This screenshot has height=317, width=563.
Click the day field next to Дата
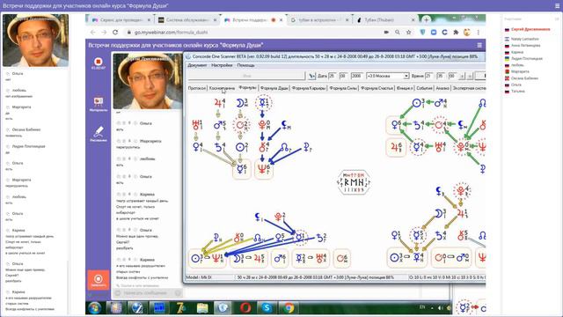[333, 76]
